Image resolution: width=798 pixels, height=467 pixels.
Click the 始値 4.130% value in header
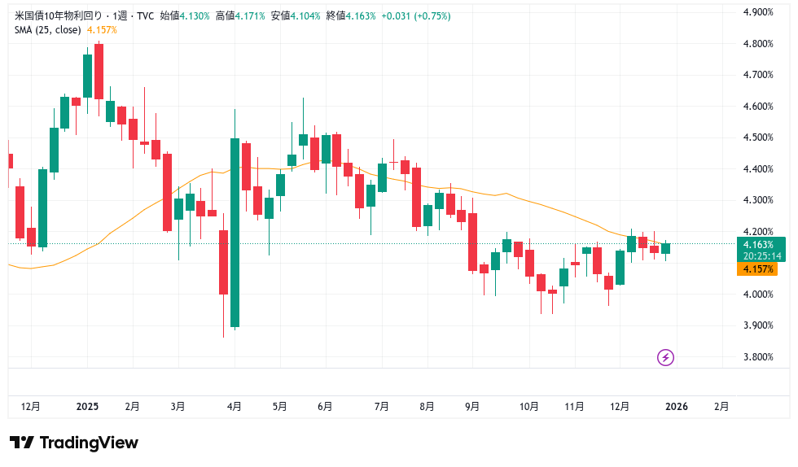pos(195,15)
